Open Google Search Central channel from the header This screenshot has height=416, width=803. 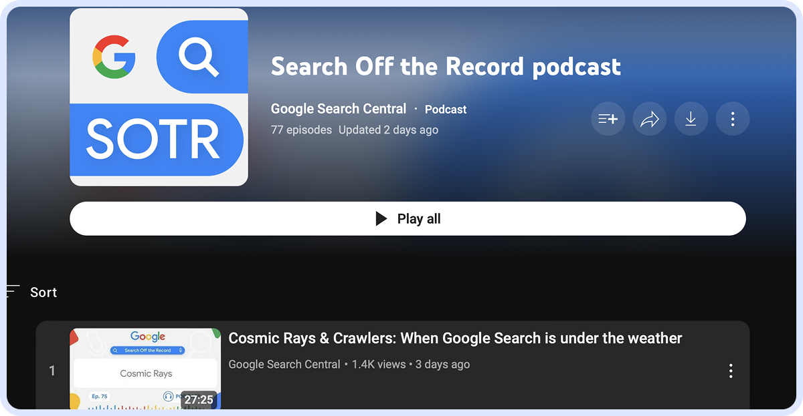click(338, 109)
